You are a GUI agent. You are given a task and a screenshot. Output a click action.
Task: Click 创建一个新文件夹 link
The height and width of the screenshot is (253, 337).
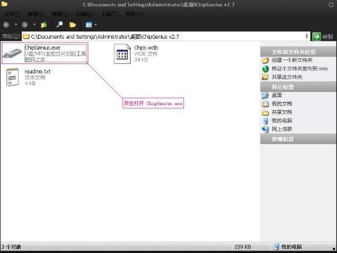point(292,60)
